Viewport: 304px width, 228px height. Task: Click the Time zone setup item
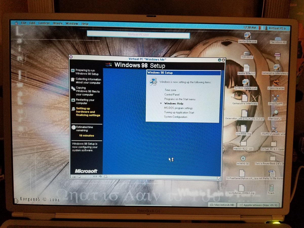pos(170,90)
